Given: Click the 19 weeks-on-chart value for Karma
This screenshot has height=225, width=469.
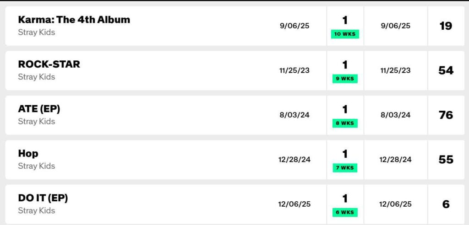Looking at the screenshot, I should pyautogui.click(x=446, y=26).
